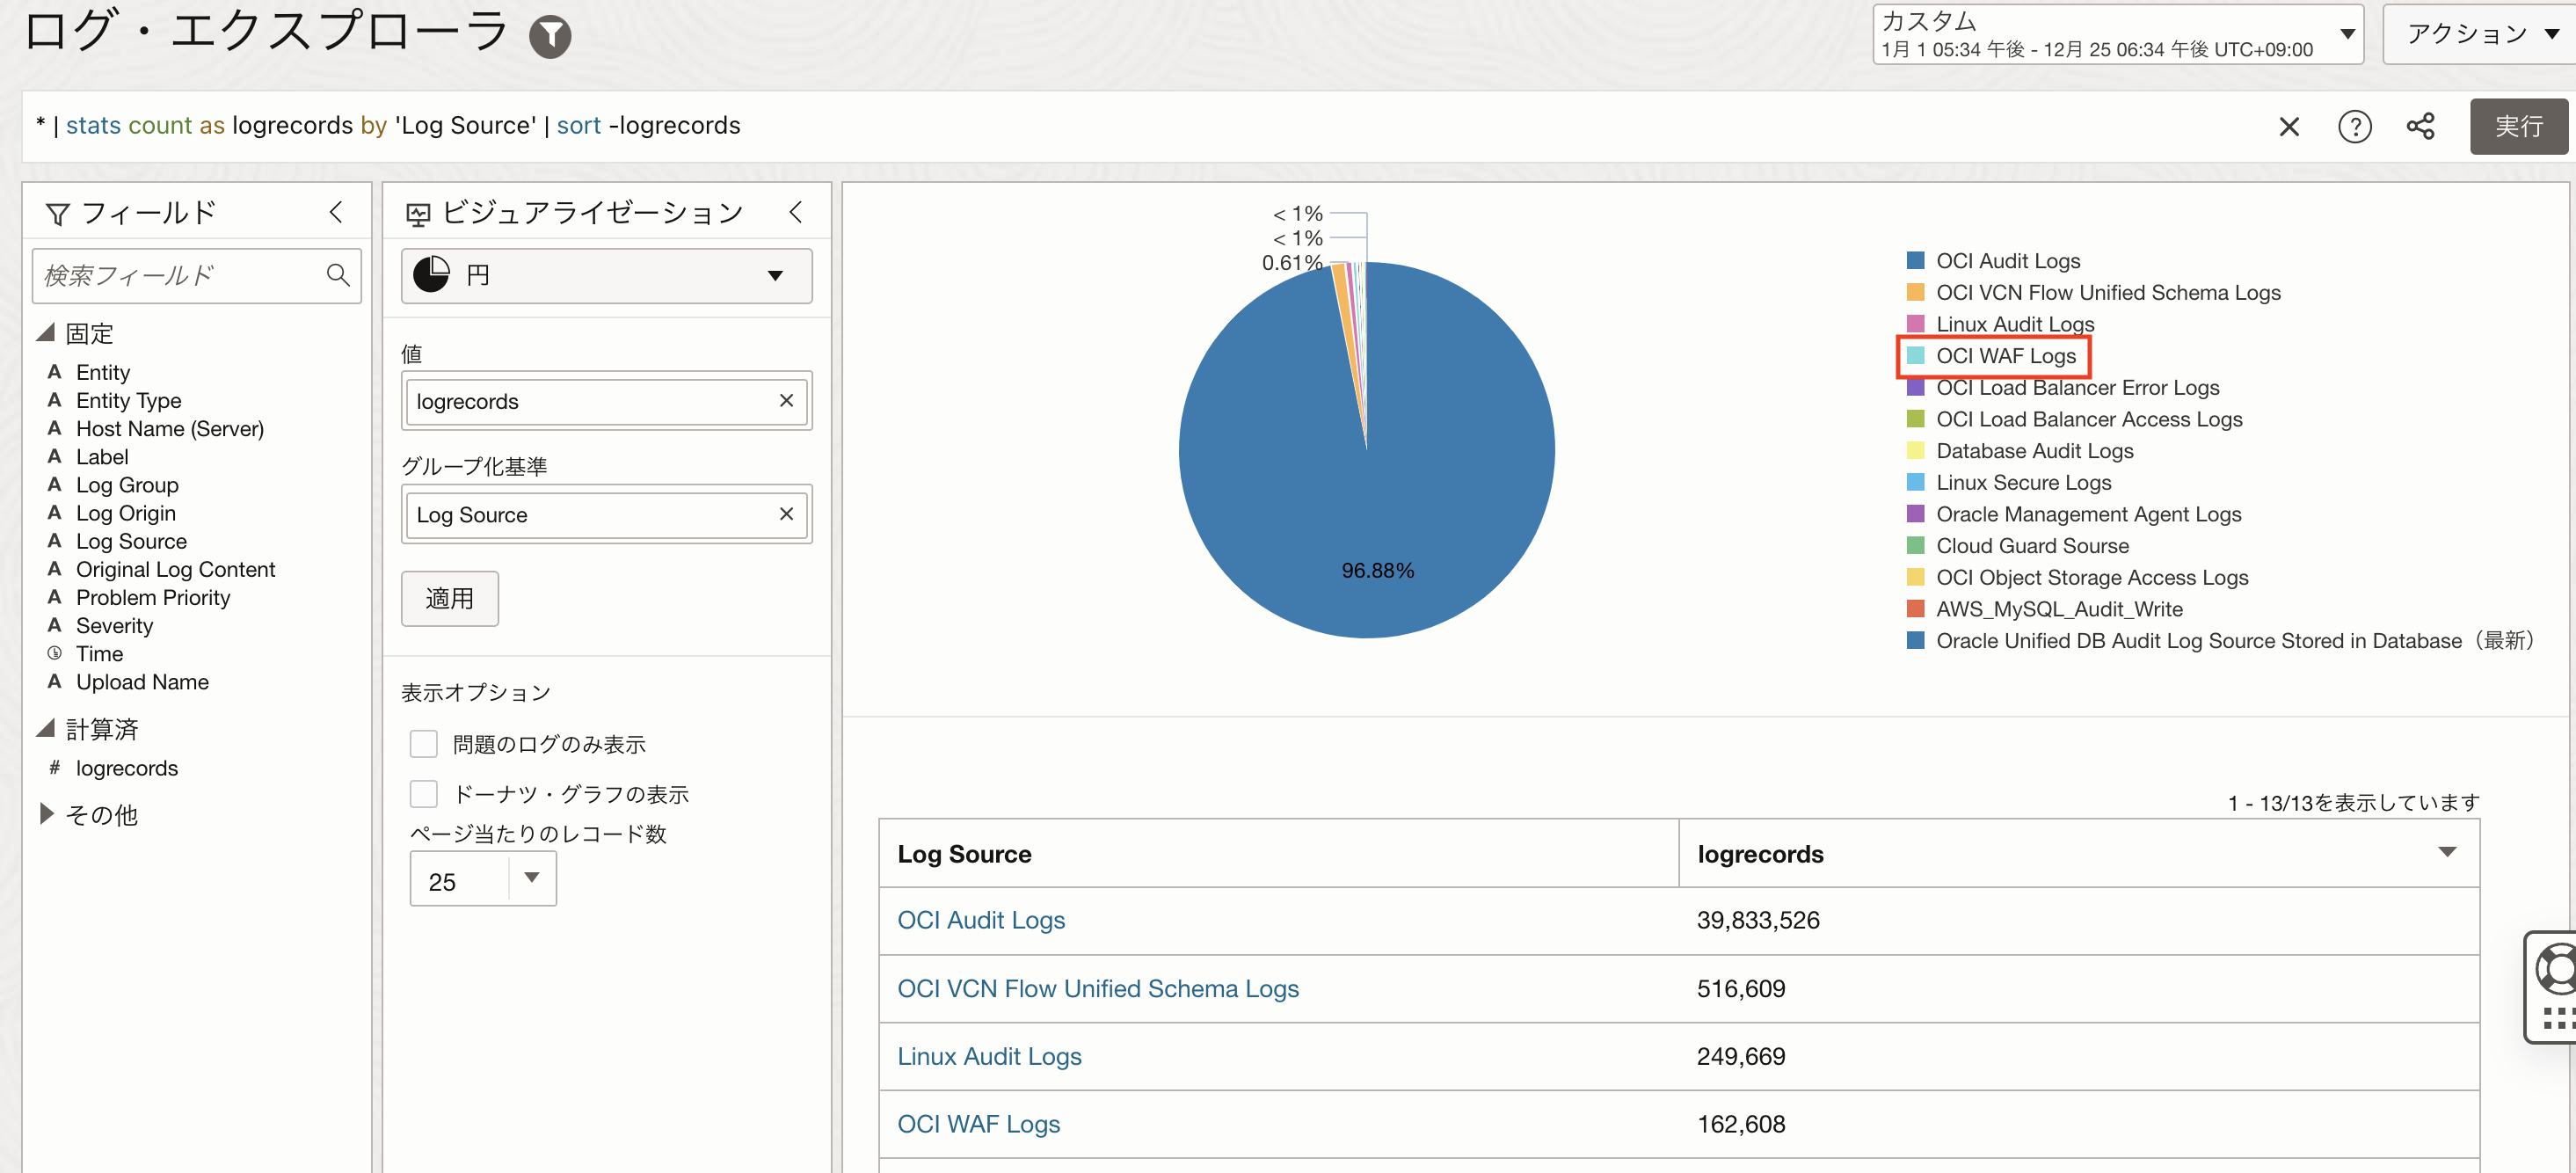Enable the donut graph display checkbox

click(424, 794)
